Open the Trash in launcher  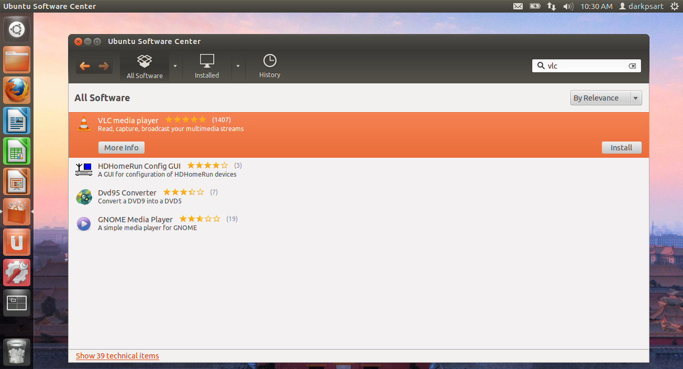[x=17, y=352]
